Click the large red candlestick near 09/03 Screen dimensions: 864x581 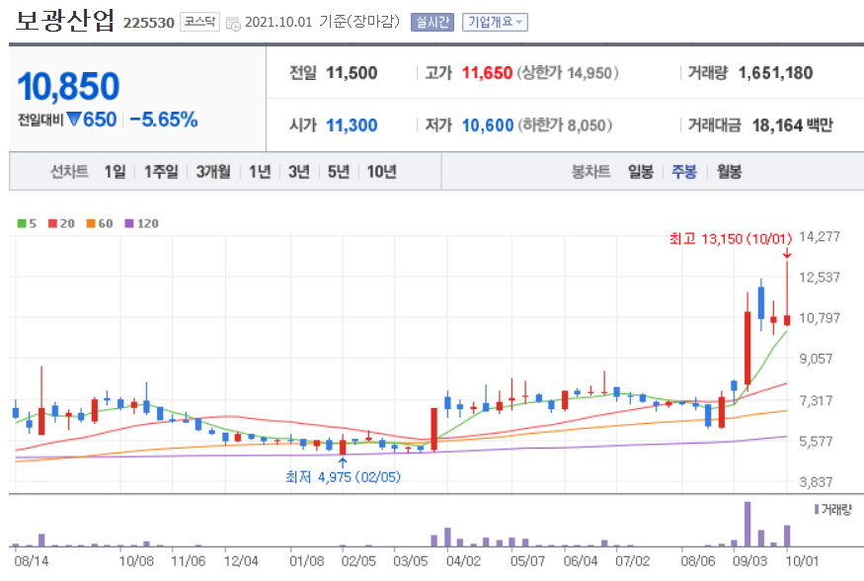tap(747, 348)
